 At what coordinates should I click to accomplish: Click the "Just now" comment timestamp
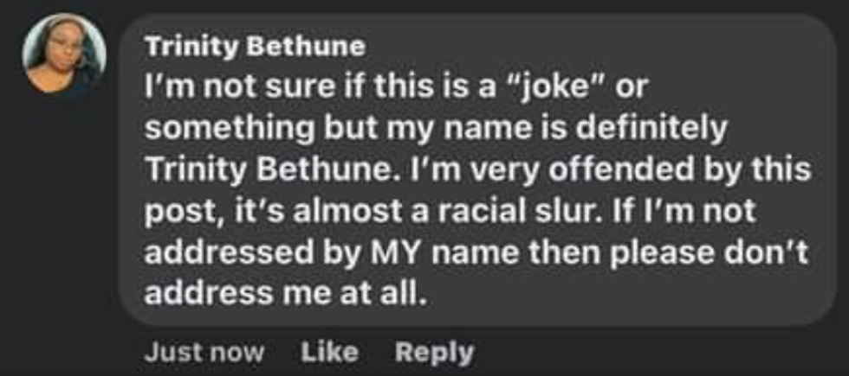[x=204, y=352]
